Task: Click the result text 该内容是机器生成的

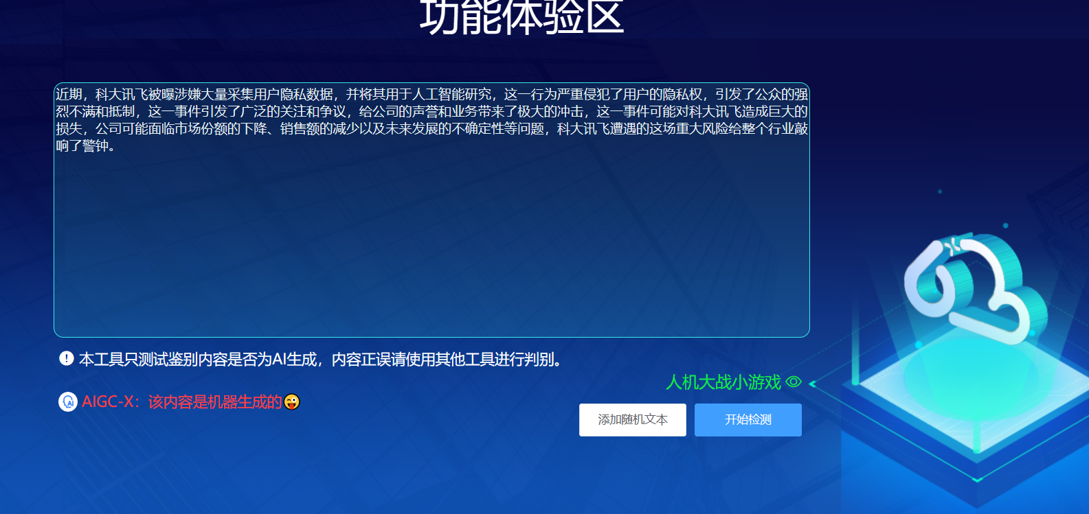Action: pyautogui.click(x=215, y=402)
